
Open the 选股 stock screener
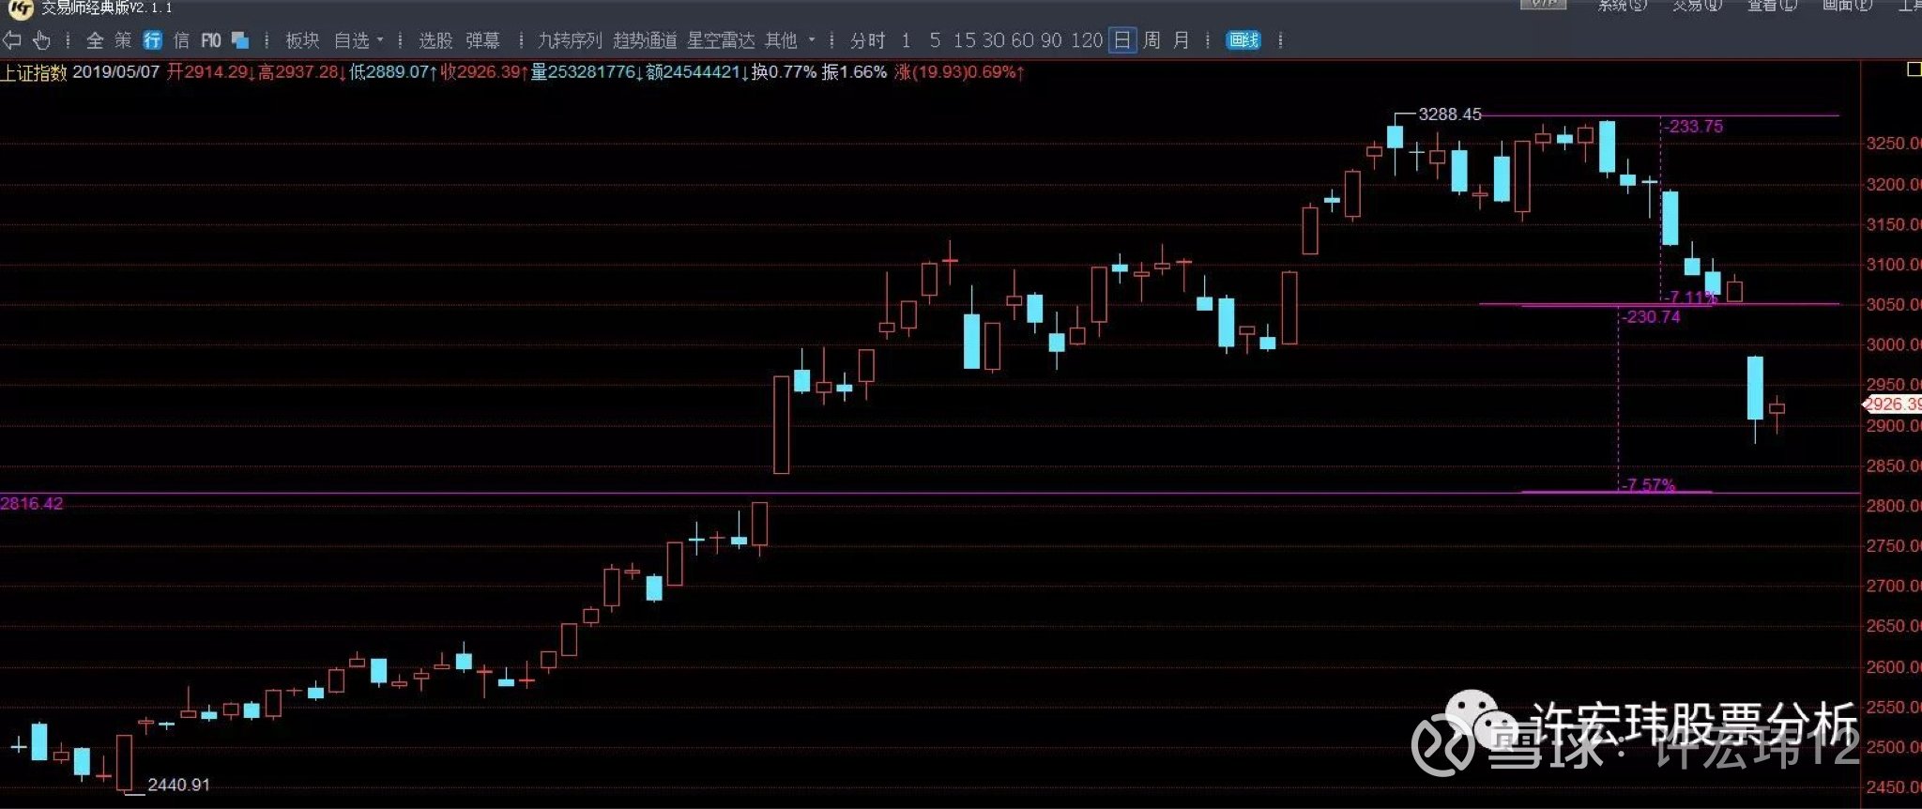tap(435, 40)
